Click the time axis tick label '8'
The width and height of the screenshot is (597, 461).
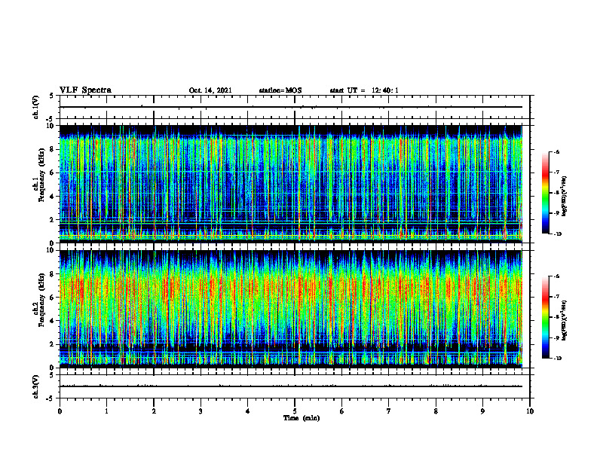(436, 411)
